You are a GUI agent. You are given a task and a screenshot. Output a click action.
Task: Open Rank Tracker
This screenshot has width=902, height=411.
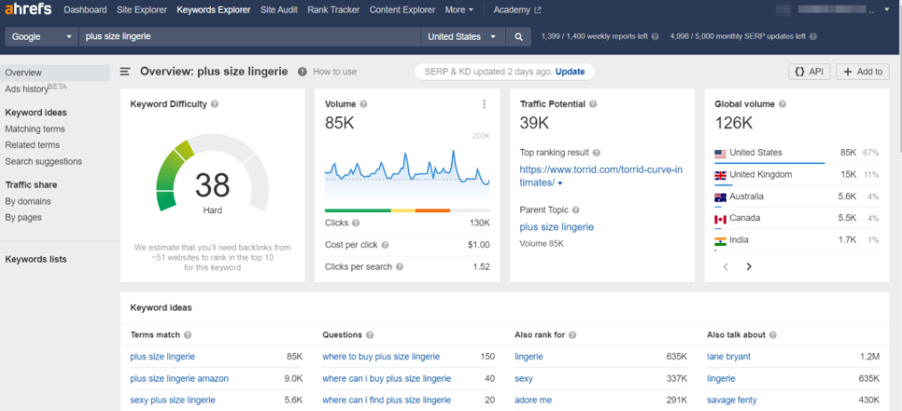click(334, 10)
